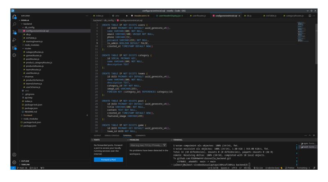328x182 pixels.
Task: Open startingInserts.js in explorer
Action: [34, 41]
